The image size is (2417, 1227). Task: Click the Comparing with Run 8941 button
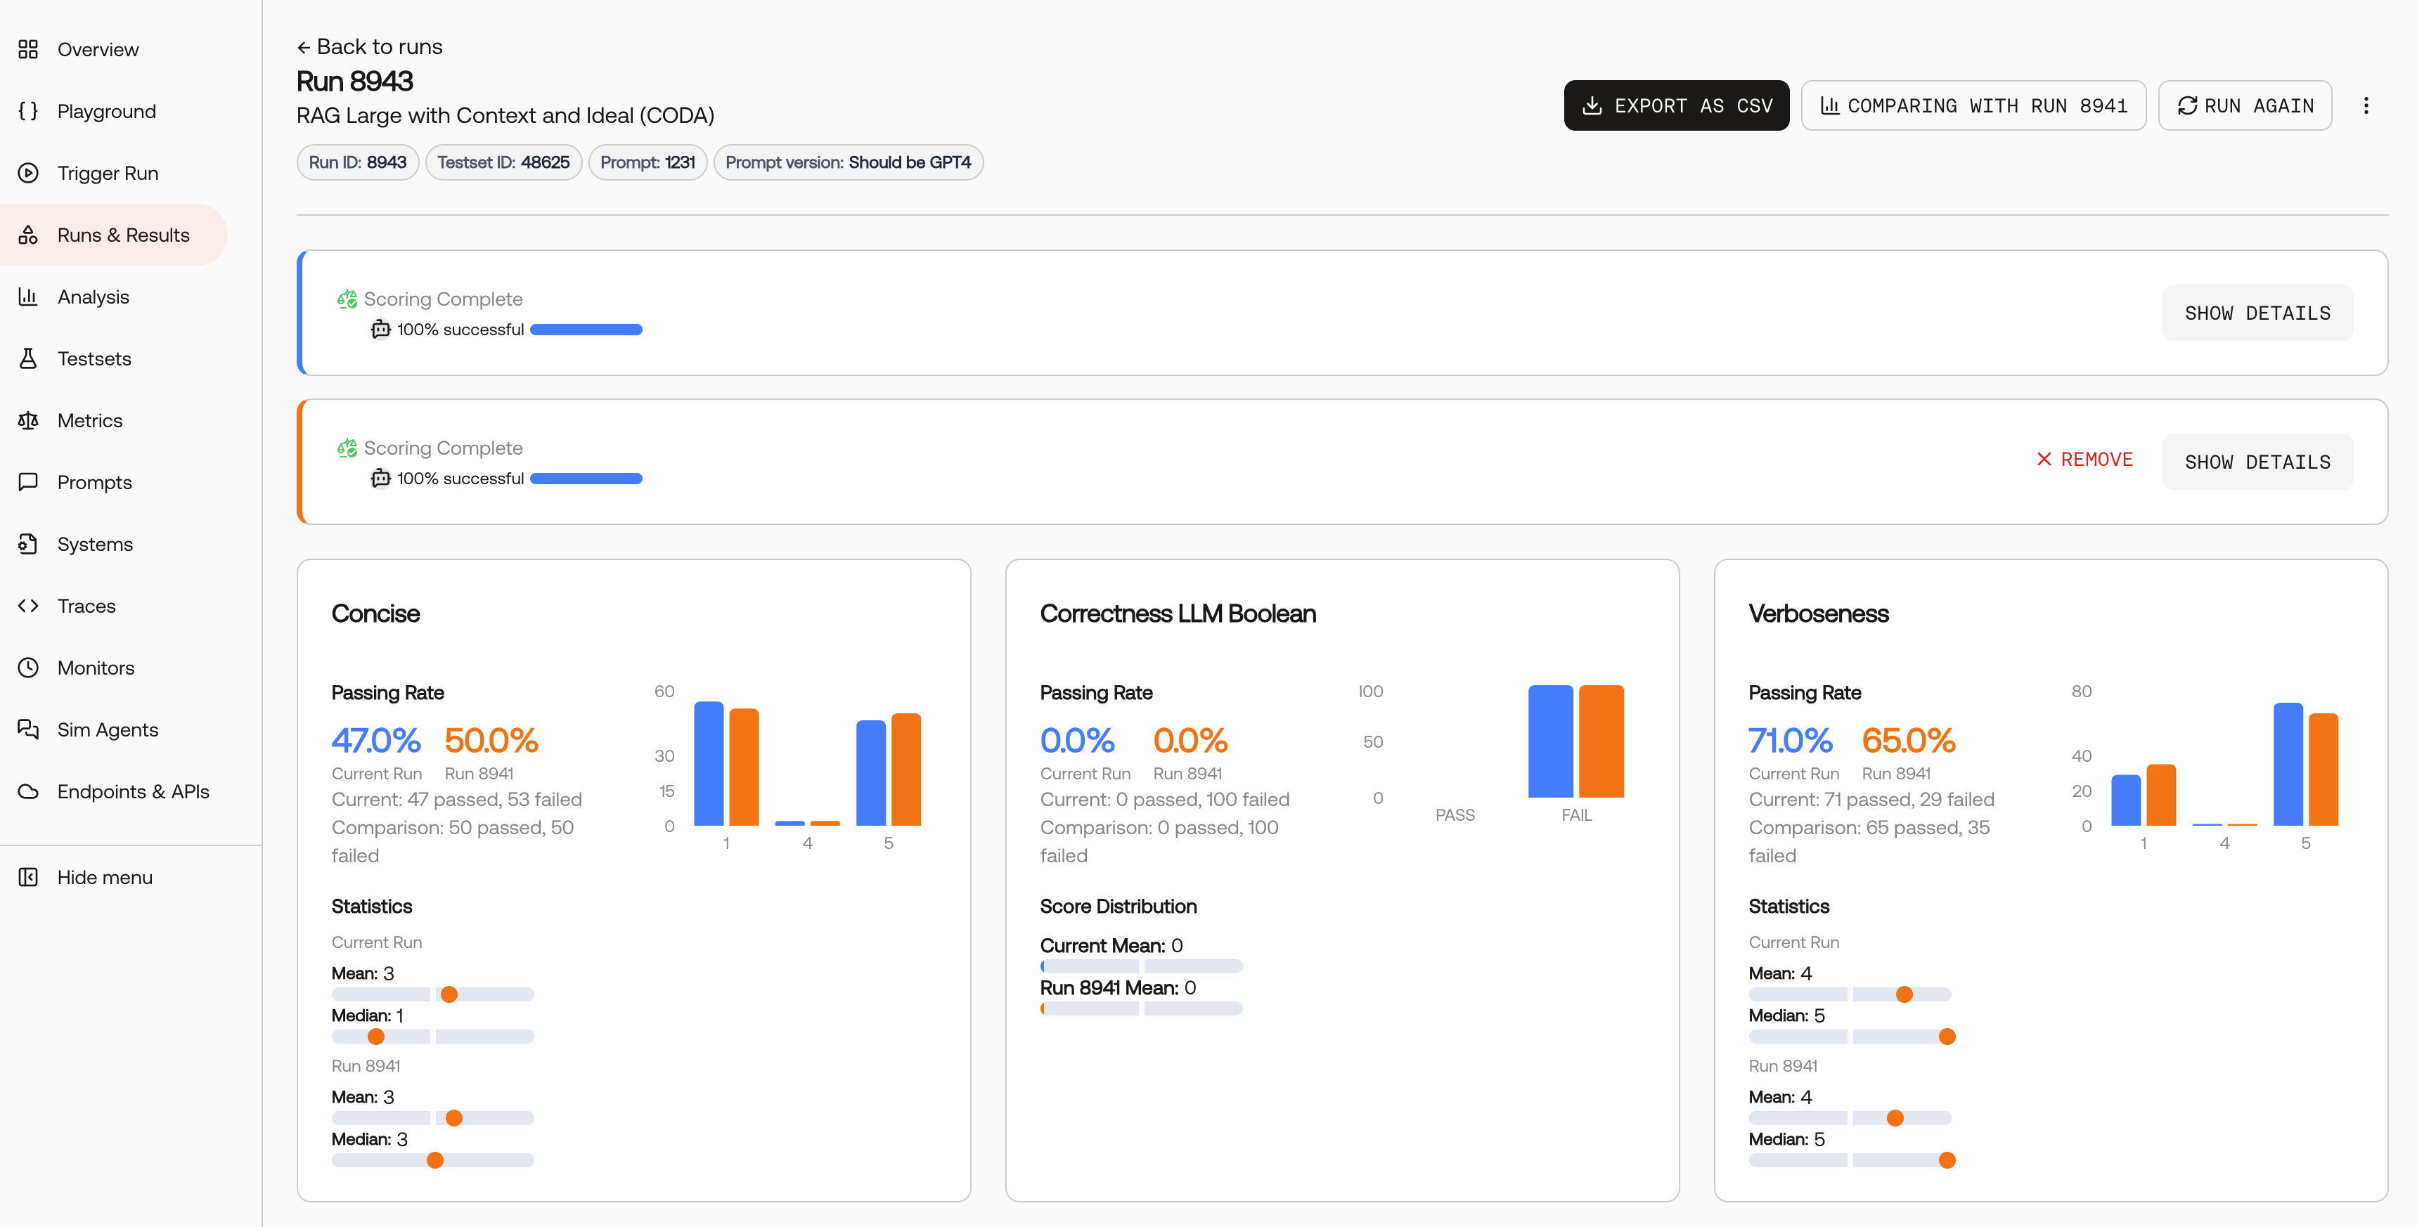pos(1973,105)
